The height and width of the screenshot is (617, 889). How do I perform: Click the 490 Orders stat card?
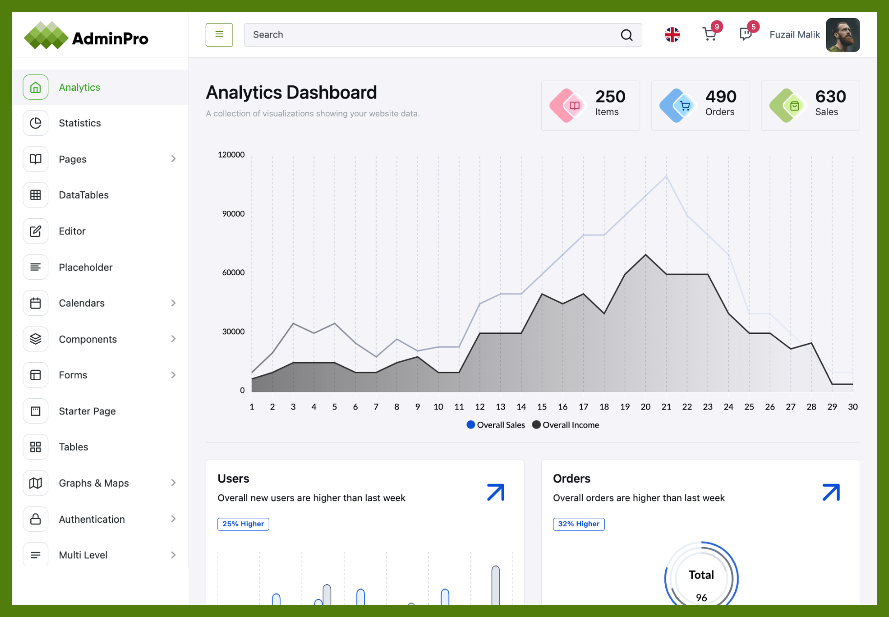pos(700,105)
